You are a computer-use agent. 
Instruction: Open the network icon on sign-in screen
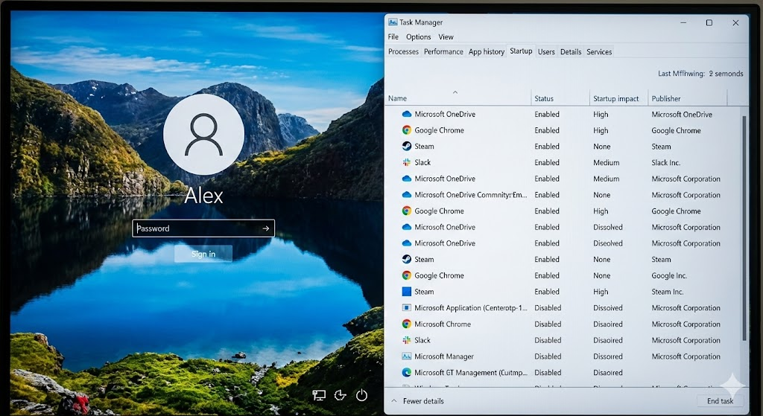pos(319,395)
